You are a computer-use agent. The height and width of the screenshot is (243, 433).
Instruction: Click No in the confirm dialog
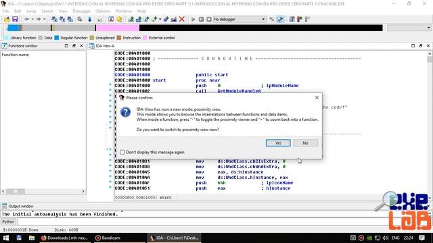[x=305, y=143]
